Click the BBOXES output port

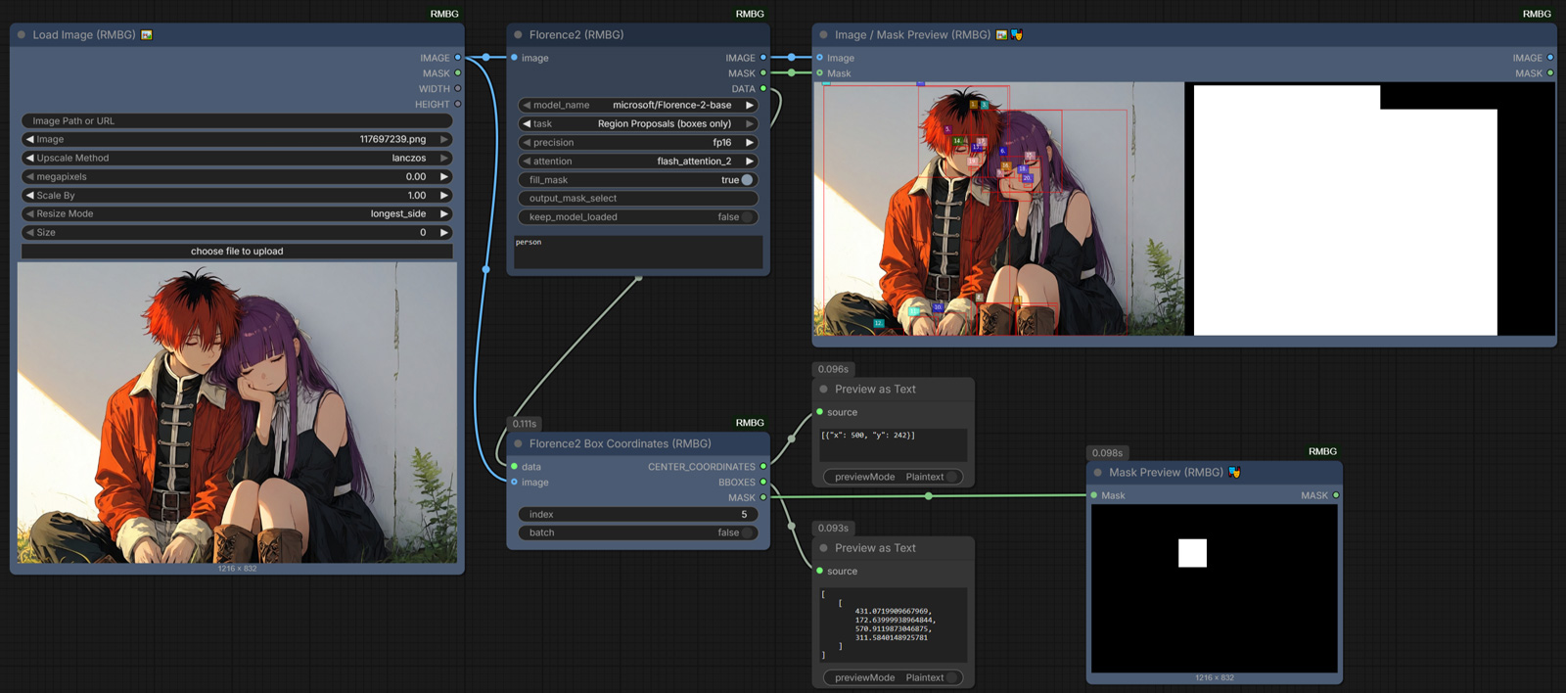(x=763, y=483)
